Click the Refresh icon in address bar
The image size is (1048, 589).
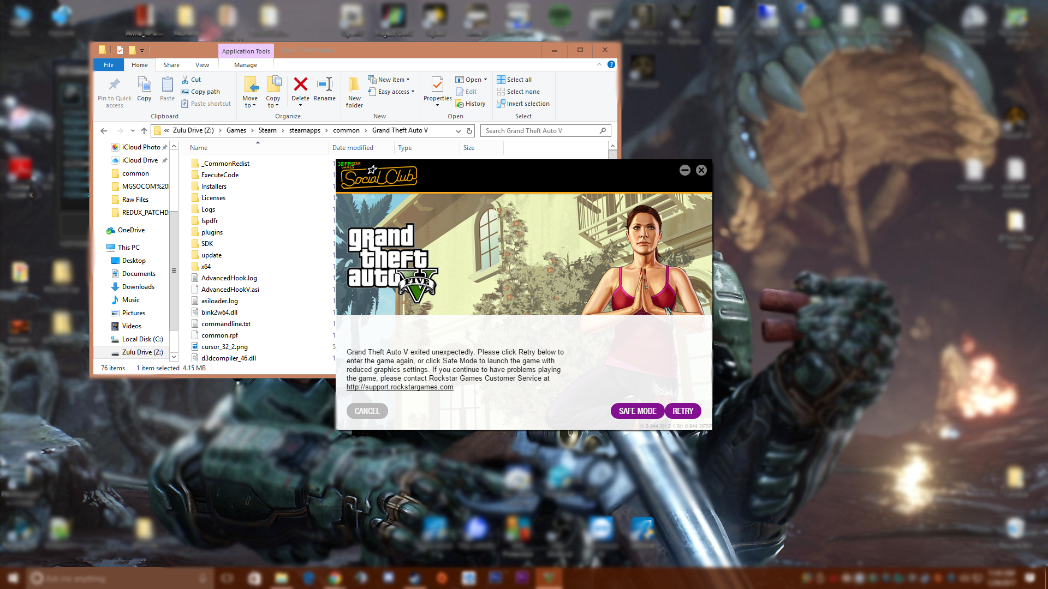(469, 131)
